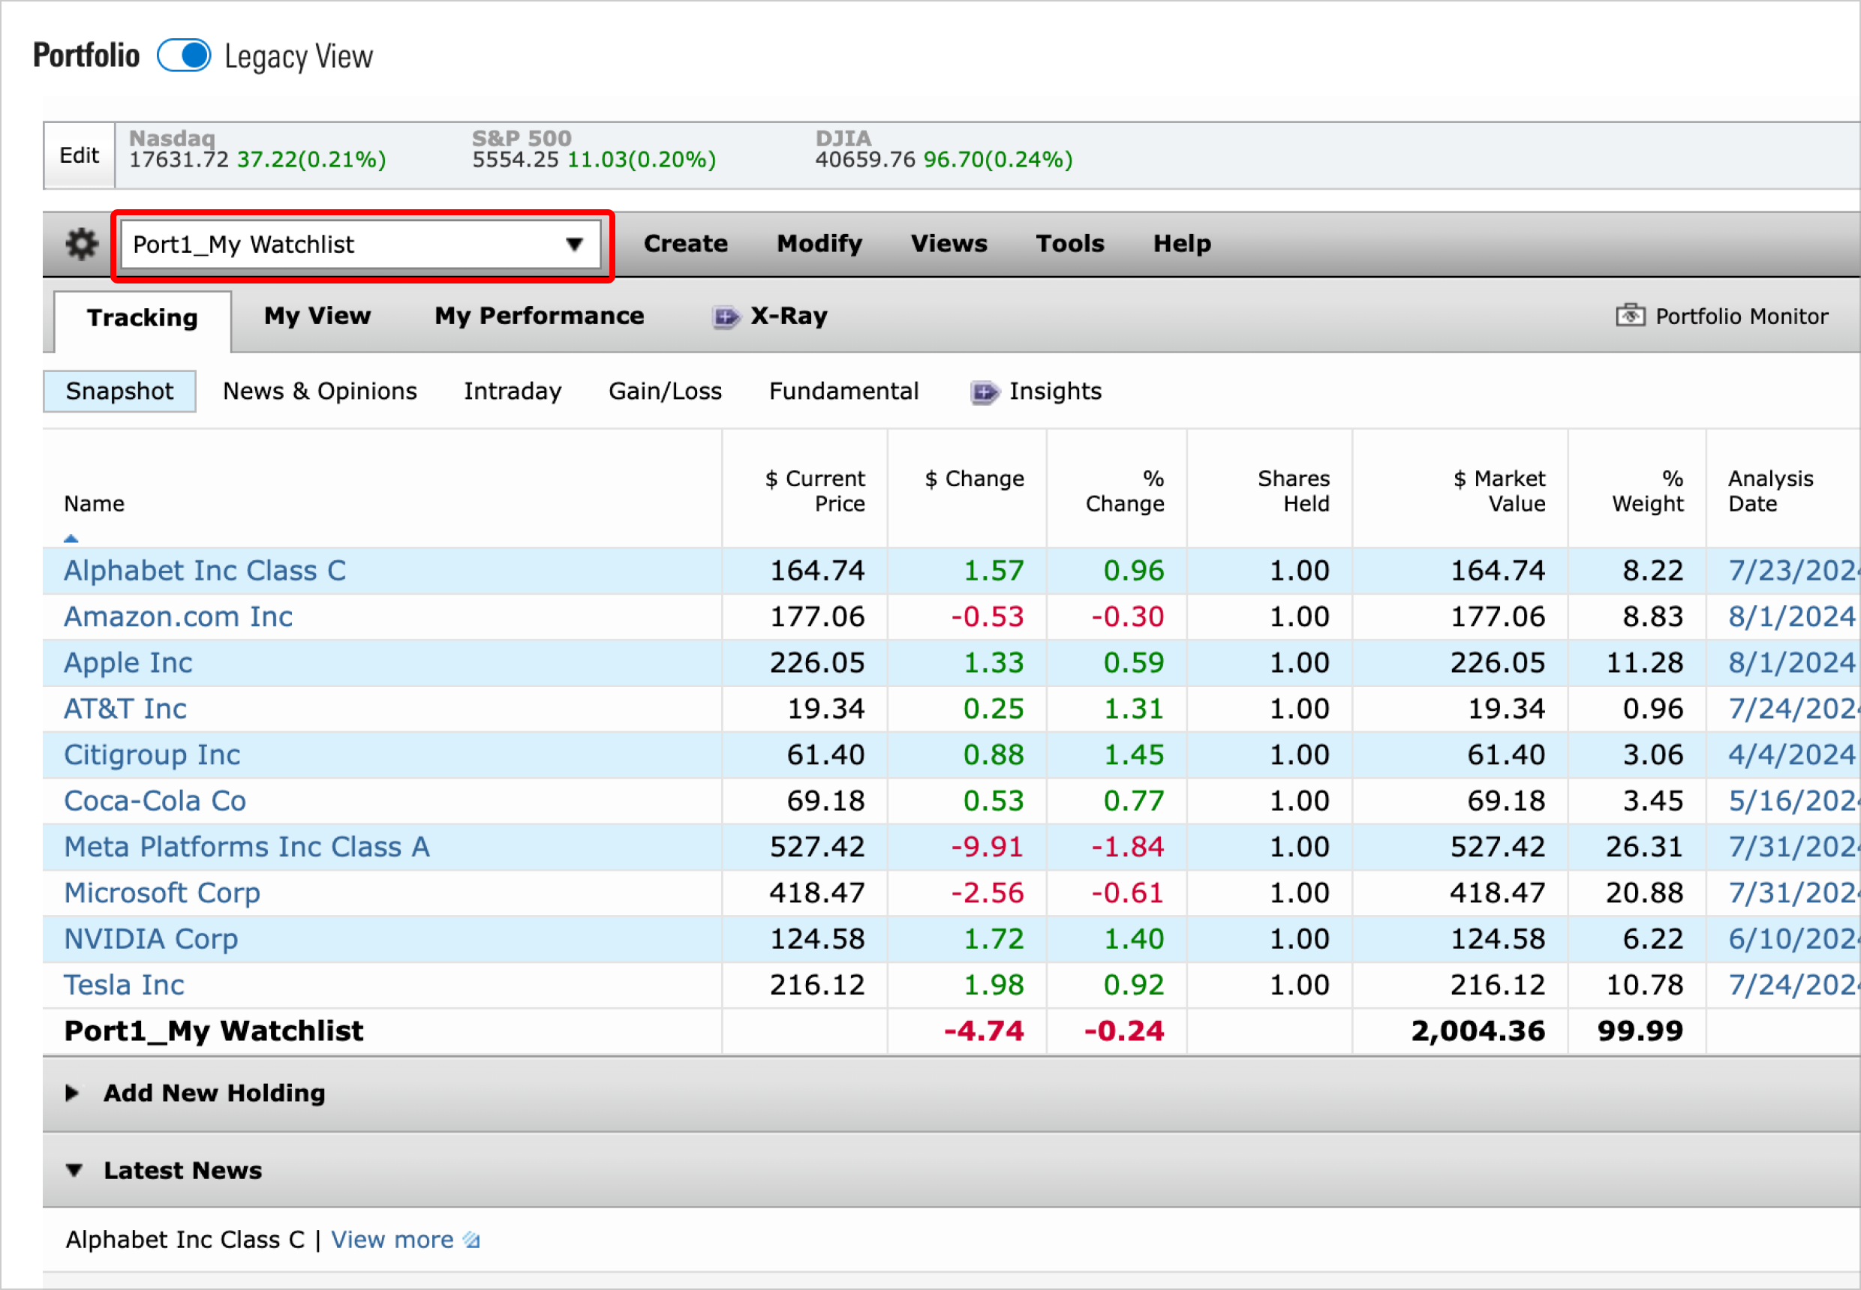The height and width of the screenshot is (1290, 1861).
Task: Open the Insights sub-tab
Action: [x=1054, y=391]
